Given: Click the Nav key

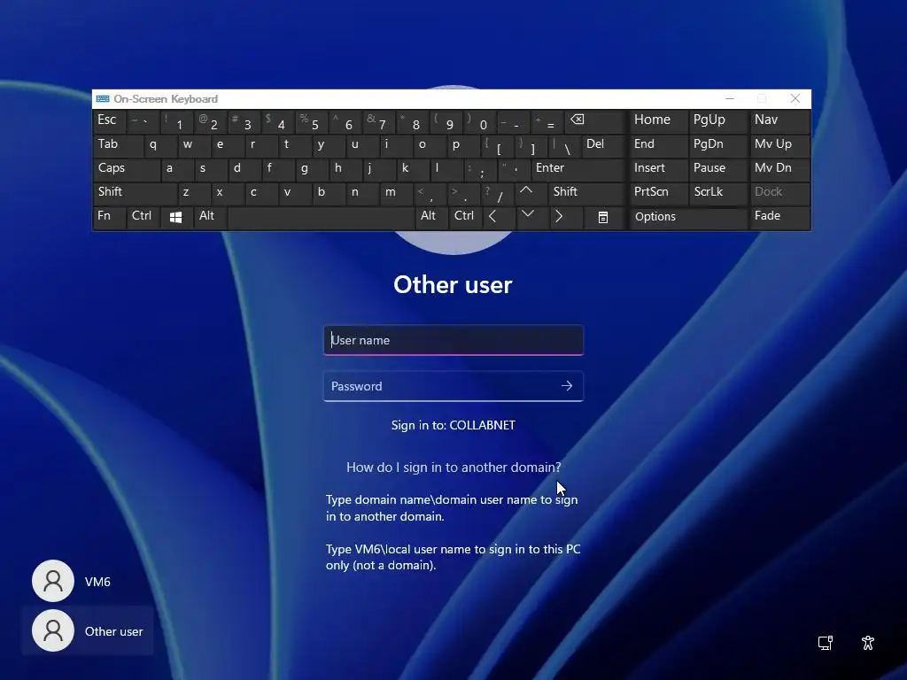Looking at the screenshot, I should pos(779,120).
